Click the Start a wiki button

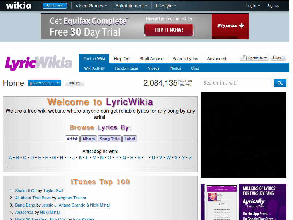tap(55, 6)
